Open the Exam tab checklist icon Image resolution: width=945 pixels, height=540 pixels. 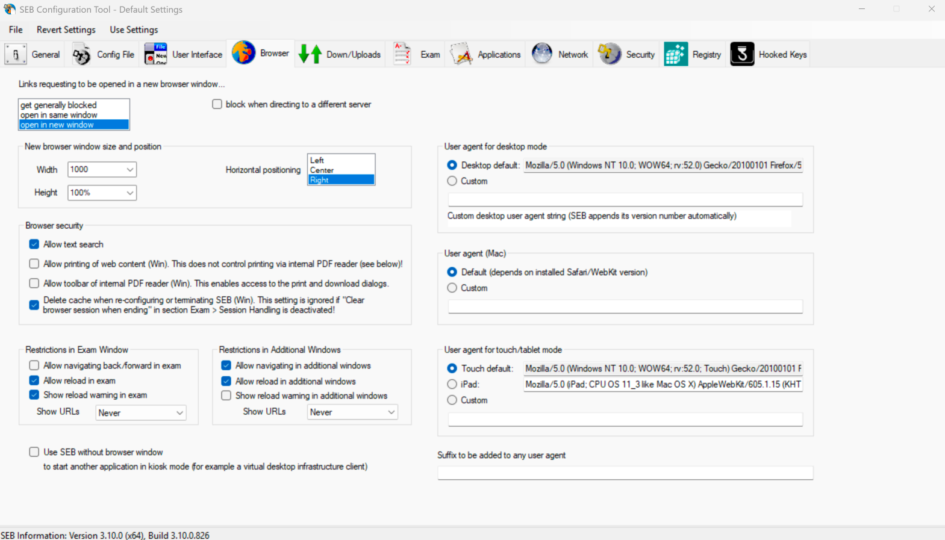click(402, 54)
